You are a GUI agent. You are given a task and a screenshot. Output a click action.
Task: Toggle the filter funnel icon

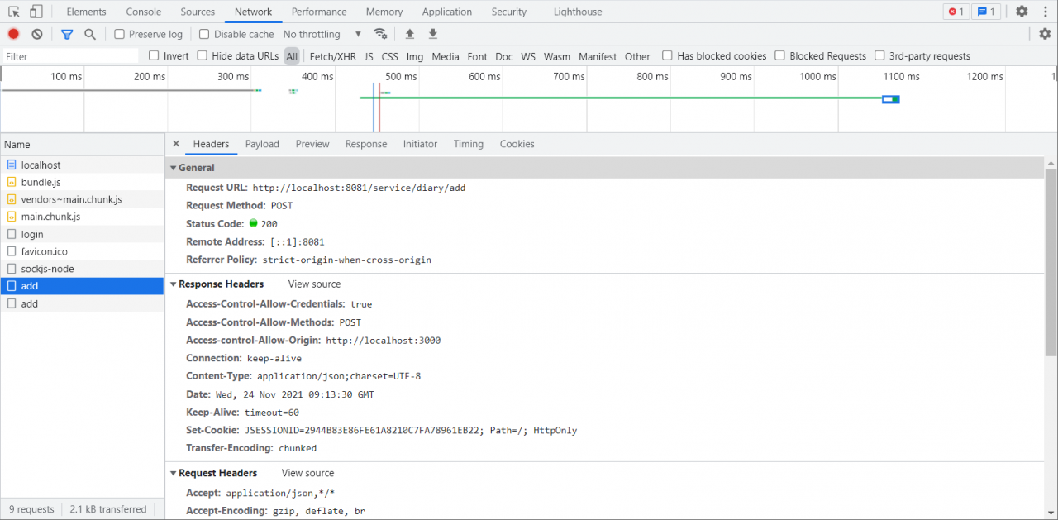(x=67, y=34)
